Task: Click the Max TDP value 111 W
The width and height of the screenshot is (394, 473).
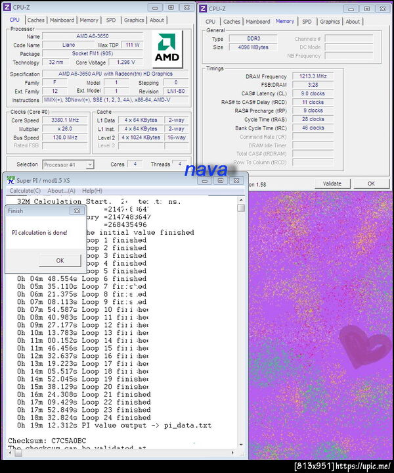Action: point(132,45)
